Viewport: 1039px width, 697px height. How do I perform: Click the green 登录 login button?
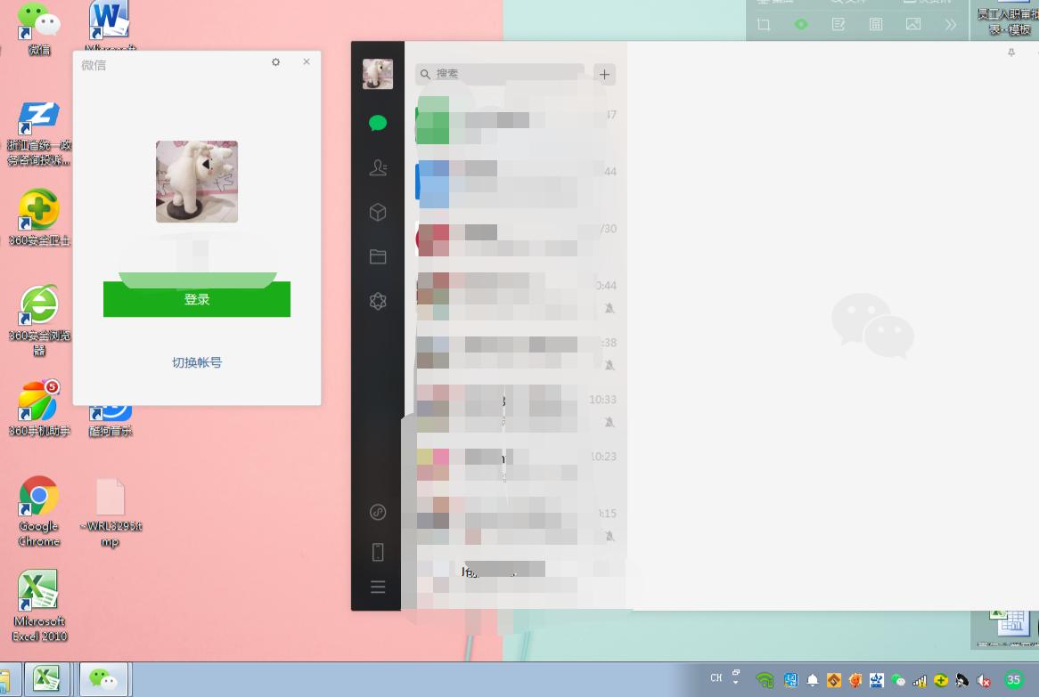197,300
